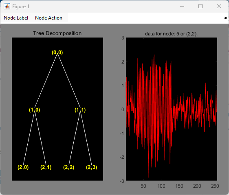Click the small dock arrow icon at menu bar right
This screenshot has width=229, height=195.
click(225, 18)
